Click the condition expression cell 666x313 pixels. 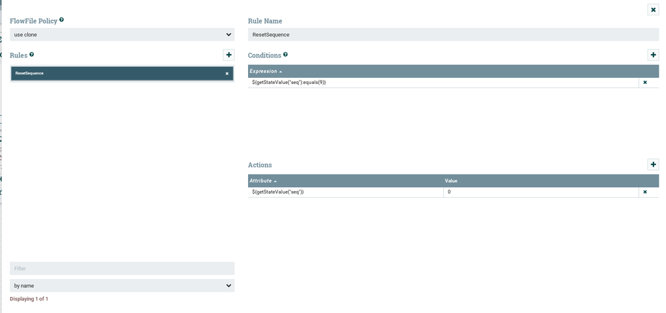[440, 82]
